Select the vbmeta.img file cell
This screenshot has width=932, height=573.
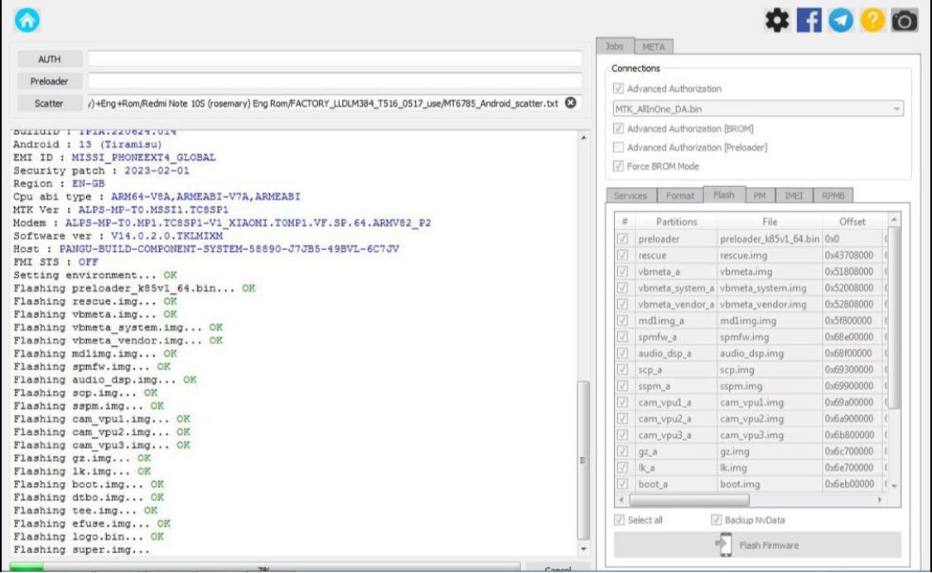770,272
